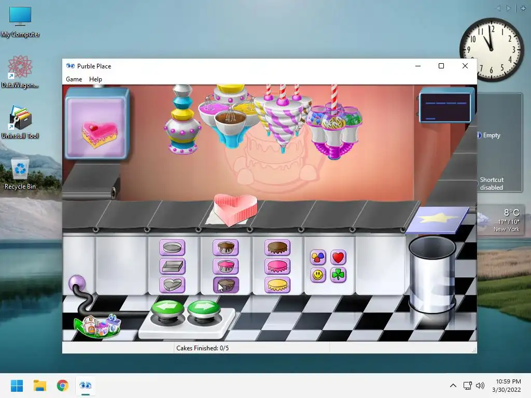Click the batter mixing bowls dispenser
Image resolution: width=531 pixels, height=398 pixels.
(230, 117)
